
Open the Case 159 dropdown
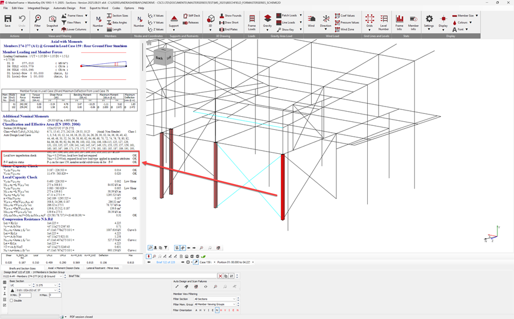pos(214,262)
